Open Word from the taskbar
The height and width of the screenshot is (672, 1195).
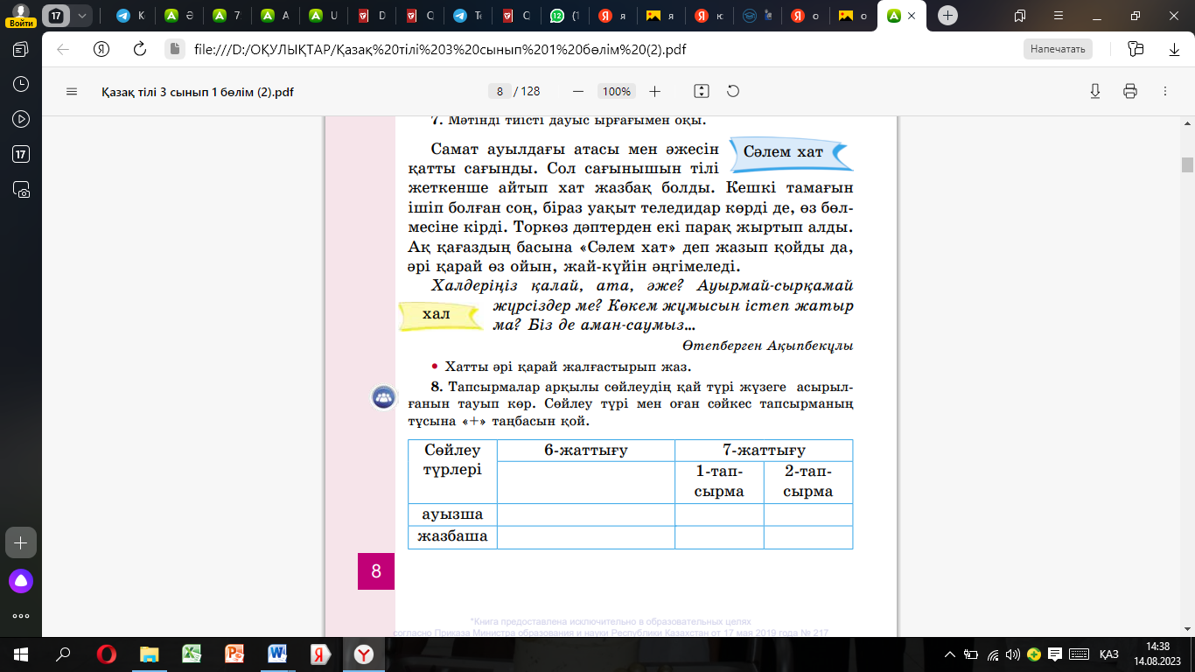277,654
